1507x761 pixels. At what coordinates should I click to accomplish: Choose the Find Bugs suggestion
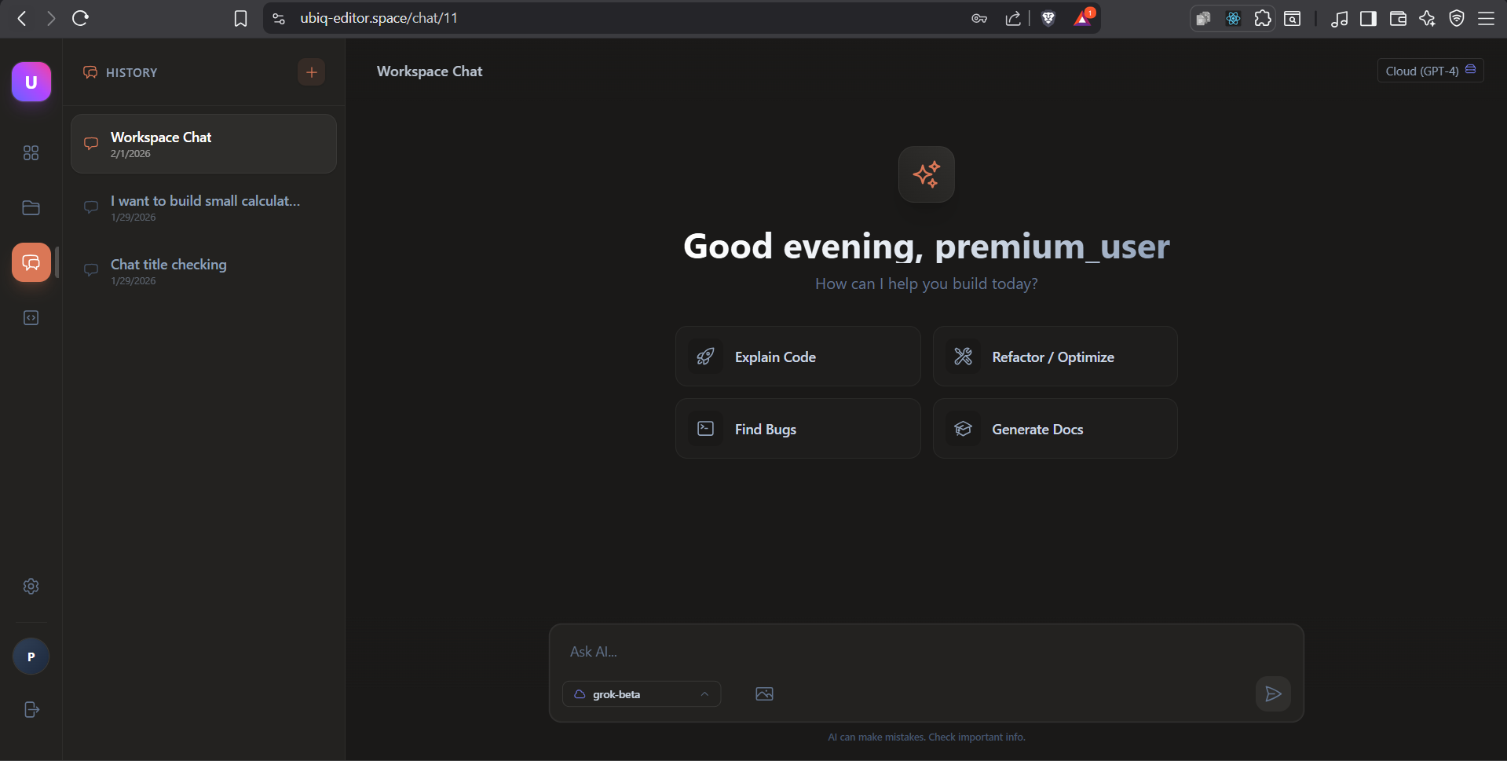(798, 429)
